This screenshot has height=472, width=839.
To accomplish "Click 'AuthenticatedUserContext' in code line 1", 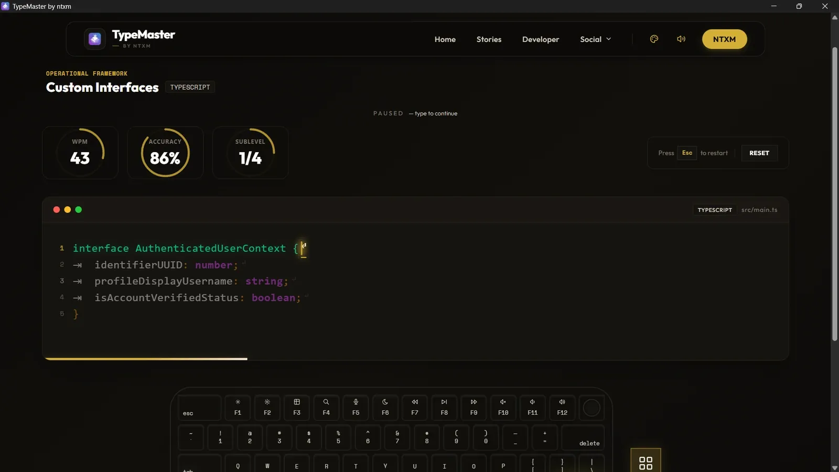I will 210,248.
